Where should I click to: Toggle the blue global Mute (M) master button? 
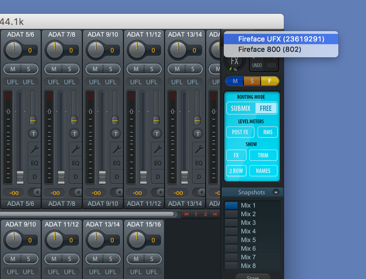click(x=235, y=81)
